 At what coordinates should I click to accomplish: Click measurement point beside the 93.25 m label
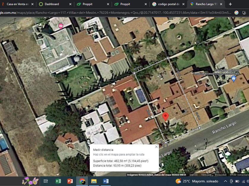pos(166,143)
